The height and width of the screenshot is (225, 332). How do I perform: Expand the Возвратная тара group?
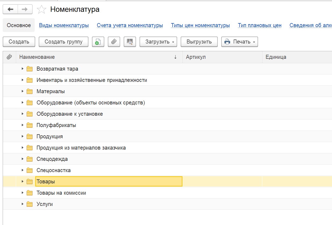click(23, 69)
